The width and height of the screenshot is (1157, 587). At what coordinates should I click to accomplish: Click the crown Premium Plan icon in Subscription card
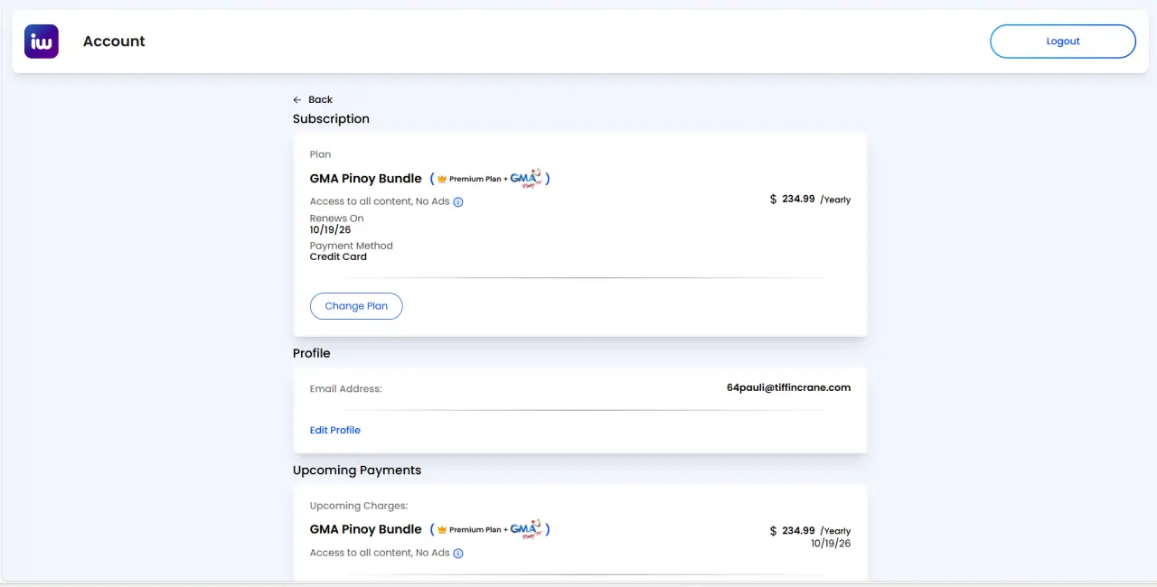pos(442,179)
